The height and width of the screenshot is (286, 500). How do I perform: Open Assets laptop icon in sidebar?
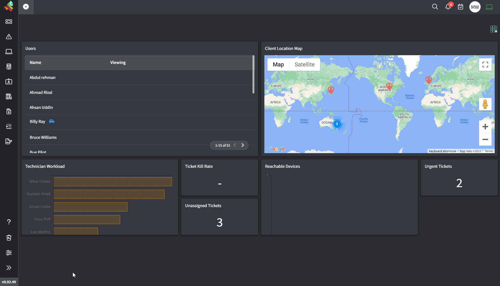pyautogui.click(x=9, y=51)
